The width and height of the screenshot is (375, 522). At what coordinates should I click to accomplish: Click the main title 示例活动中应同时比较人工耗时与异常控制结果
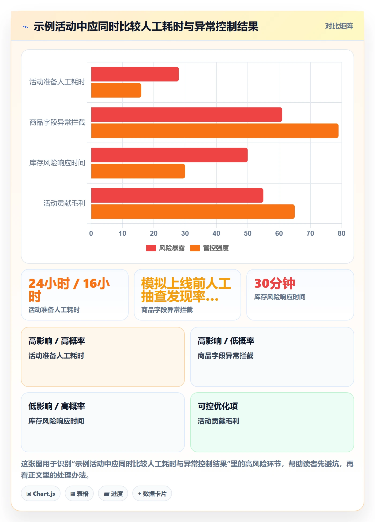[x=146, y=27]
